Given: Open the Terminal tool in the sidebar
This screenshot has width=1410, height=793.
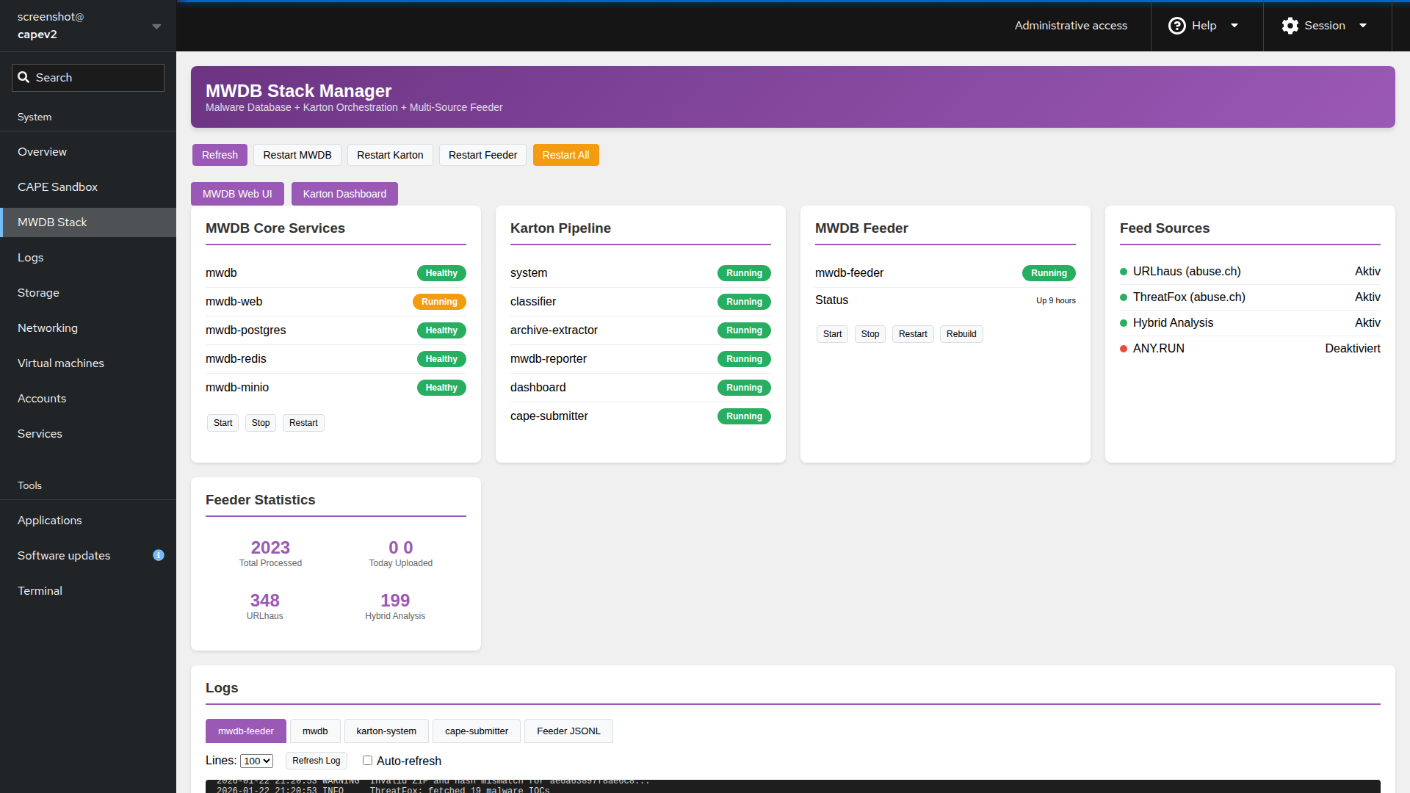Looking at the screenshot, I should pyautogui.click(x=39, y=590).
